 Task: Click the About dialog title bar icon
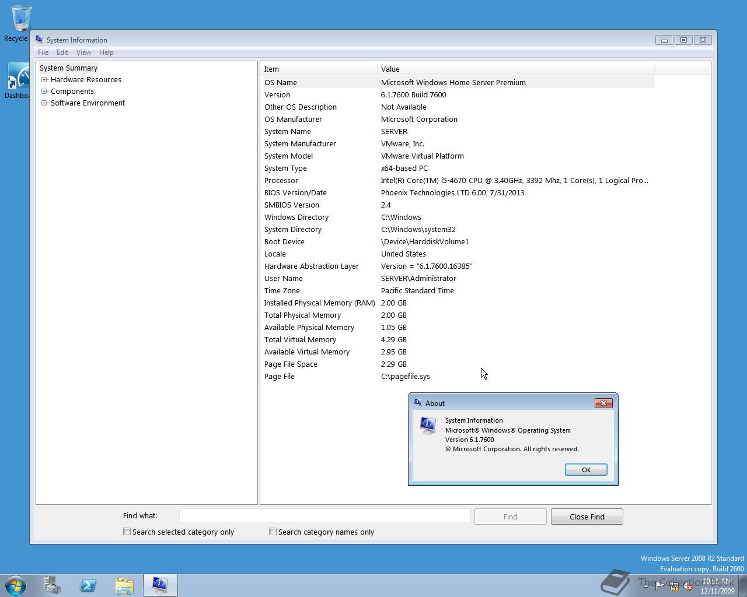(x=418, y=403)
